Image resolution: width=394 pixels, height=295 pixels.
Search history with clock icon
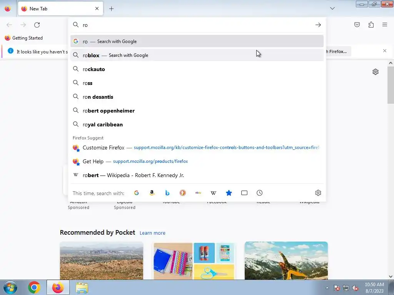(260, 193)
